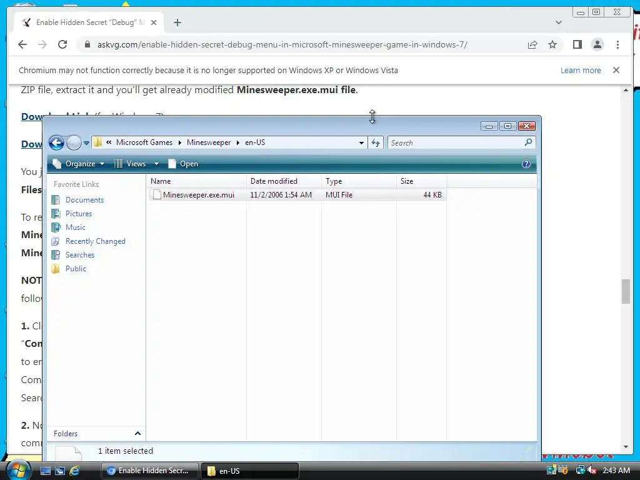Open the arrow after Minesweeper breadcrumb
Screen dimensions: 640x480
pos(237,142)
